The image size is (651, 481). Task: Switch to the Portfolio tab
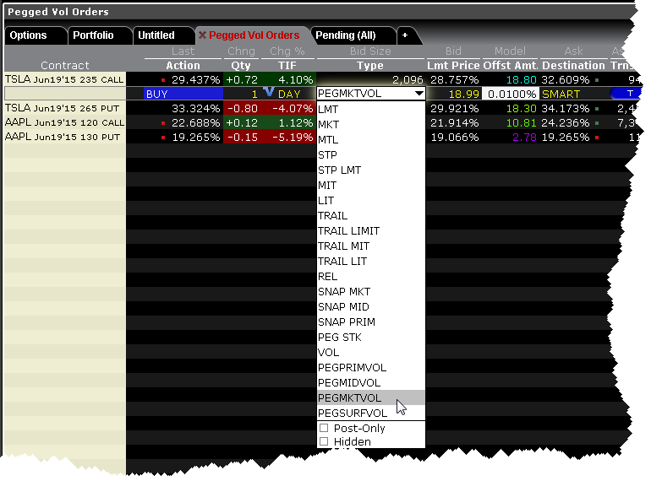point(93,35)
